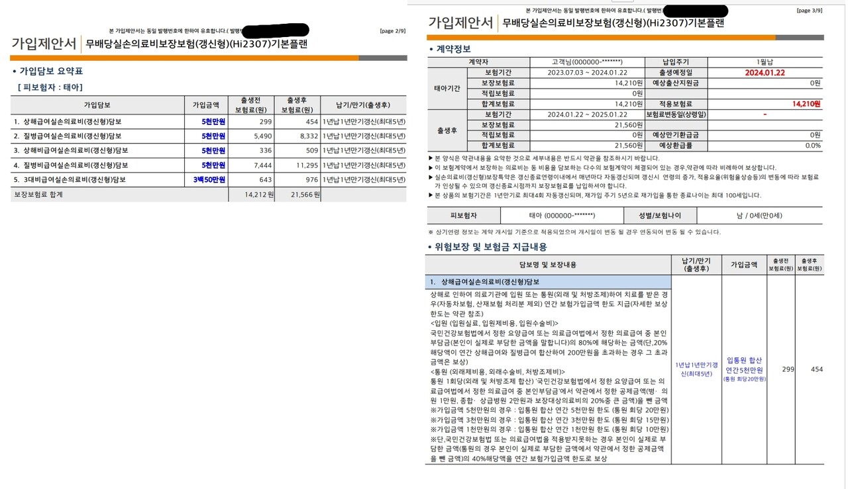Select the 가입담보 요약표 section heading
The height and width of the screenshot is (489, 848).
pyautogui.click(x=50, y=71)
